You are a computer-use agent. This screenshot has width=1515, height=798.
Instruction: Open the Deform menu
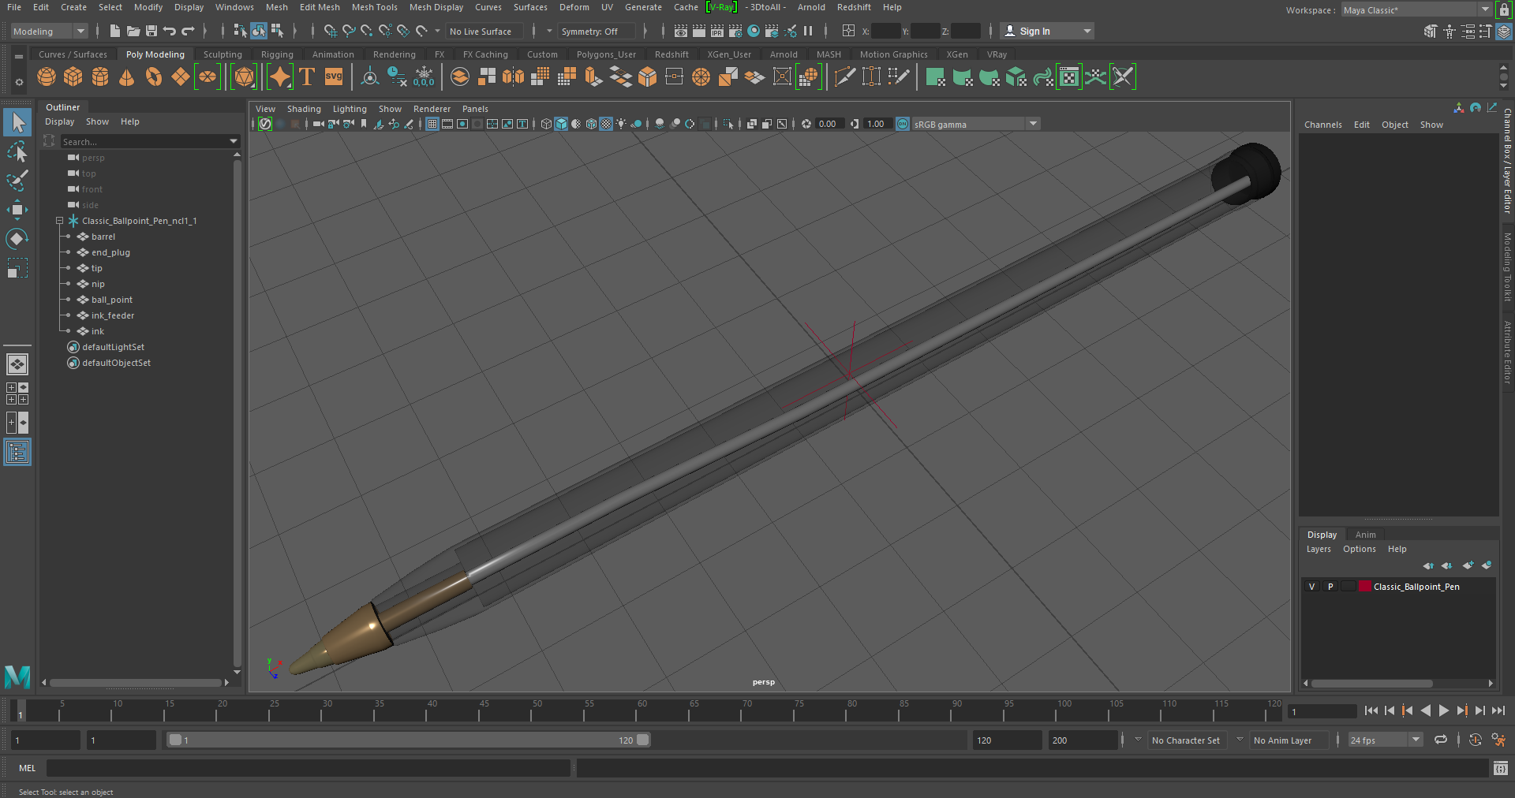574,7
